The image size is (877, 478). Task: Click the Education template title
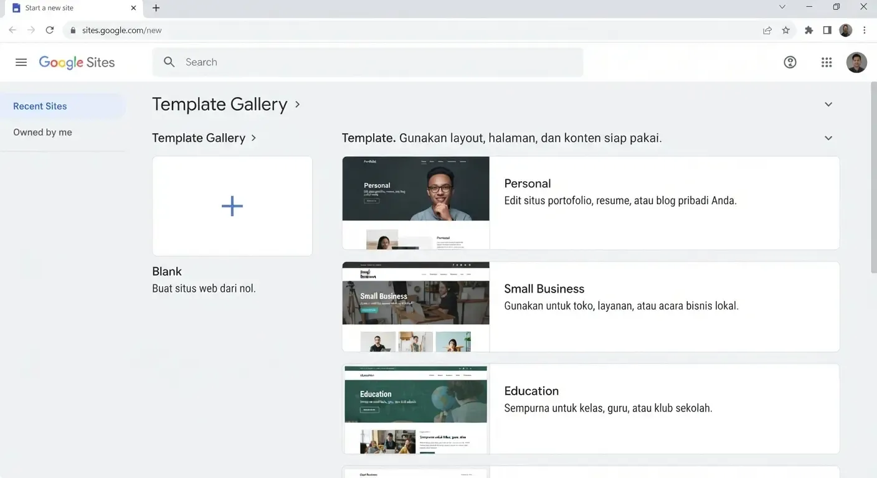coord(531,391)
